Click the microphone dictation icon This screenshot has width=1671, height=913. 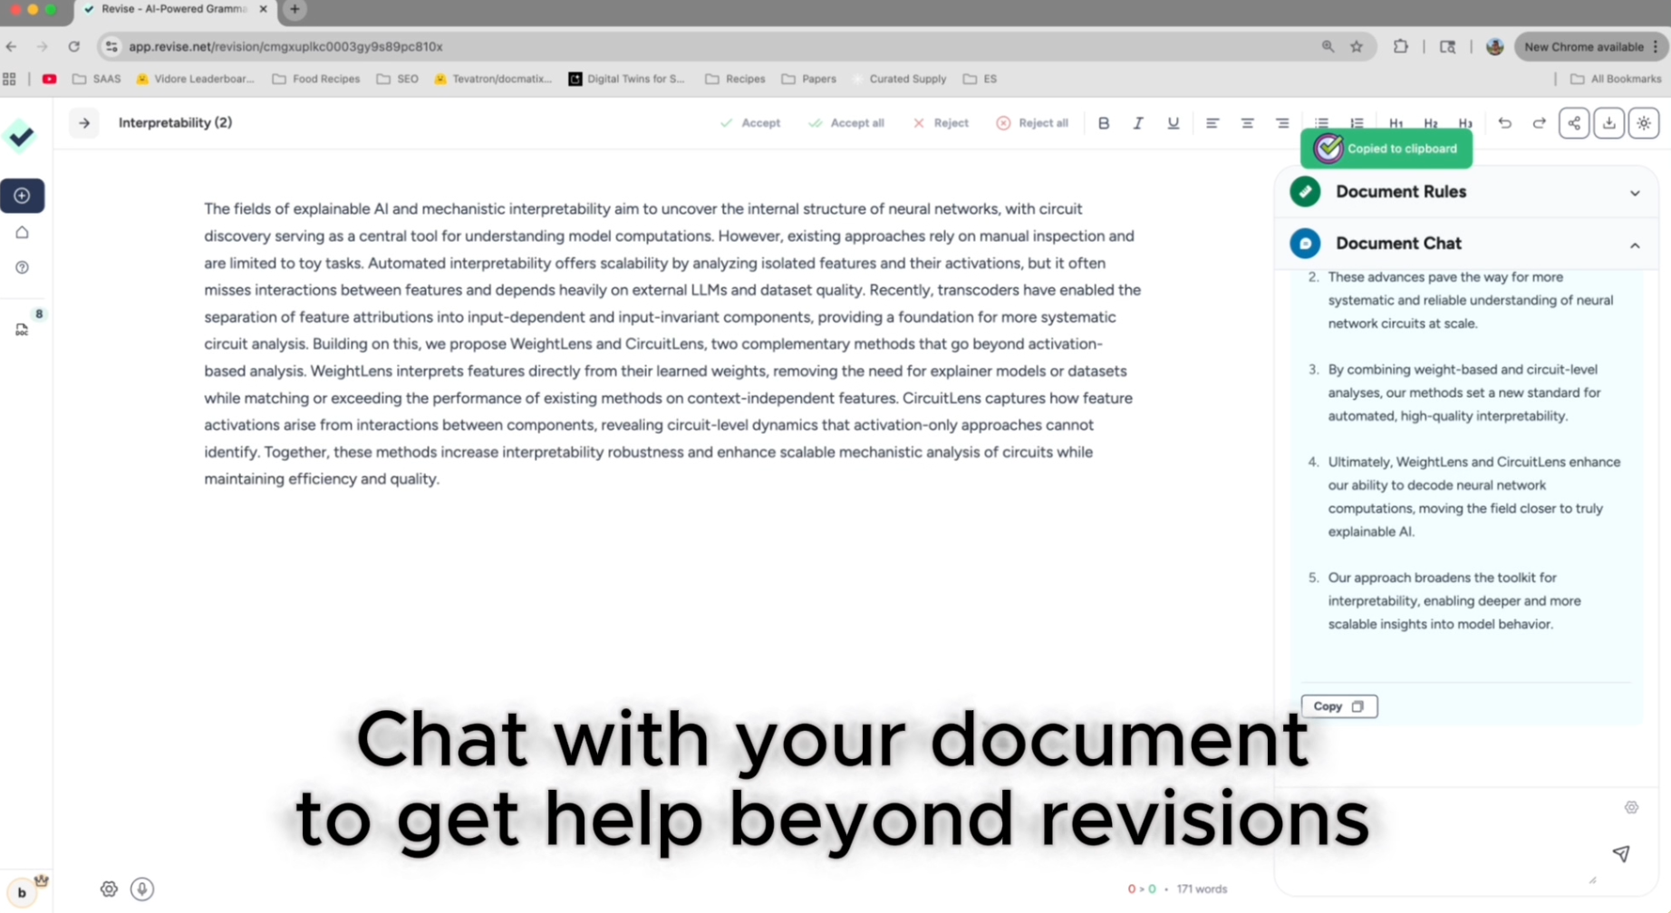[x=142, y=889]
